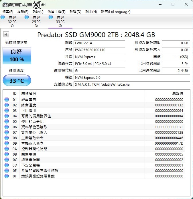
Task: Click the 33 °C temperature button
Action: tap(17, 80)
